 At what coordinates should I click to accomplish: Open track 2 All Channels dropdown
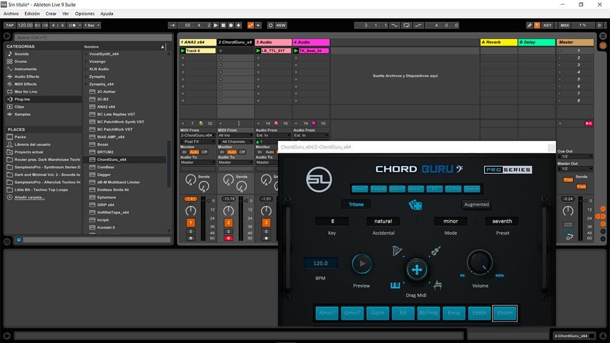[x=236, y=142]
